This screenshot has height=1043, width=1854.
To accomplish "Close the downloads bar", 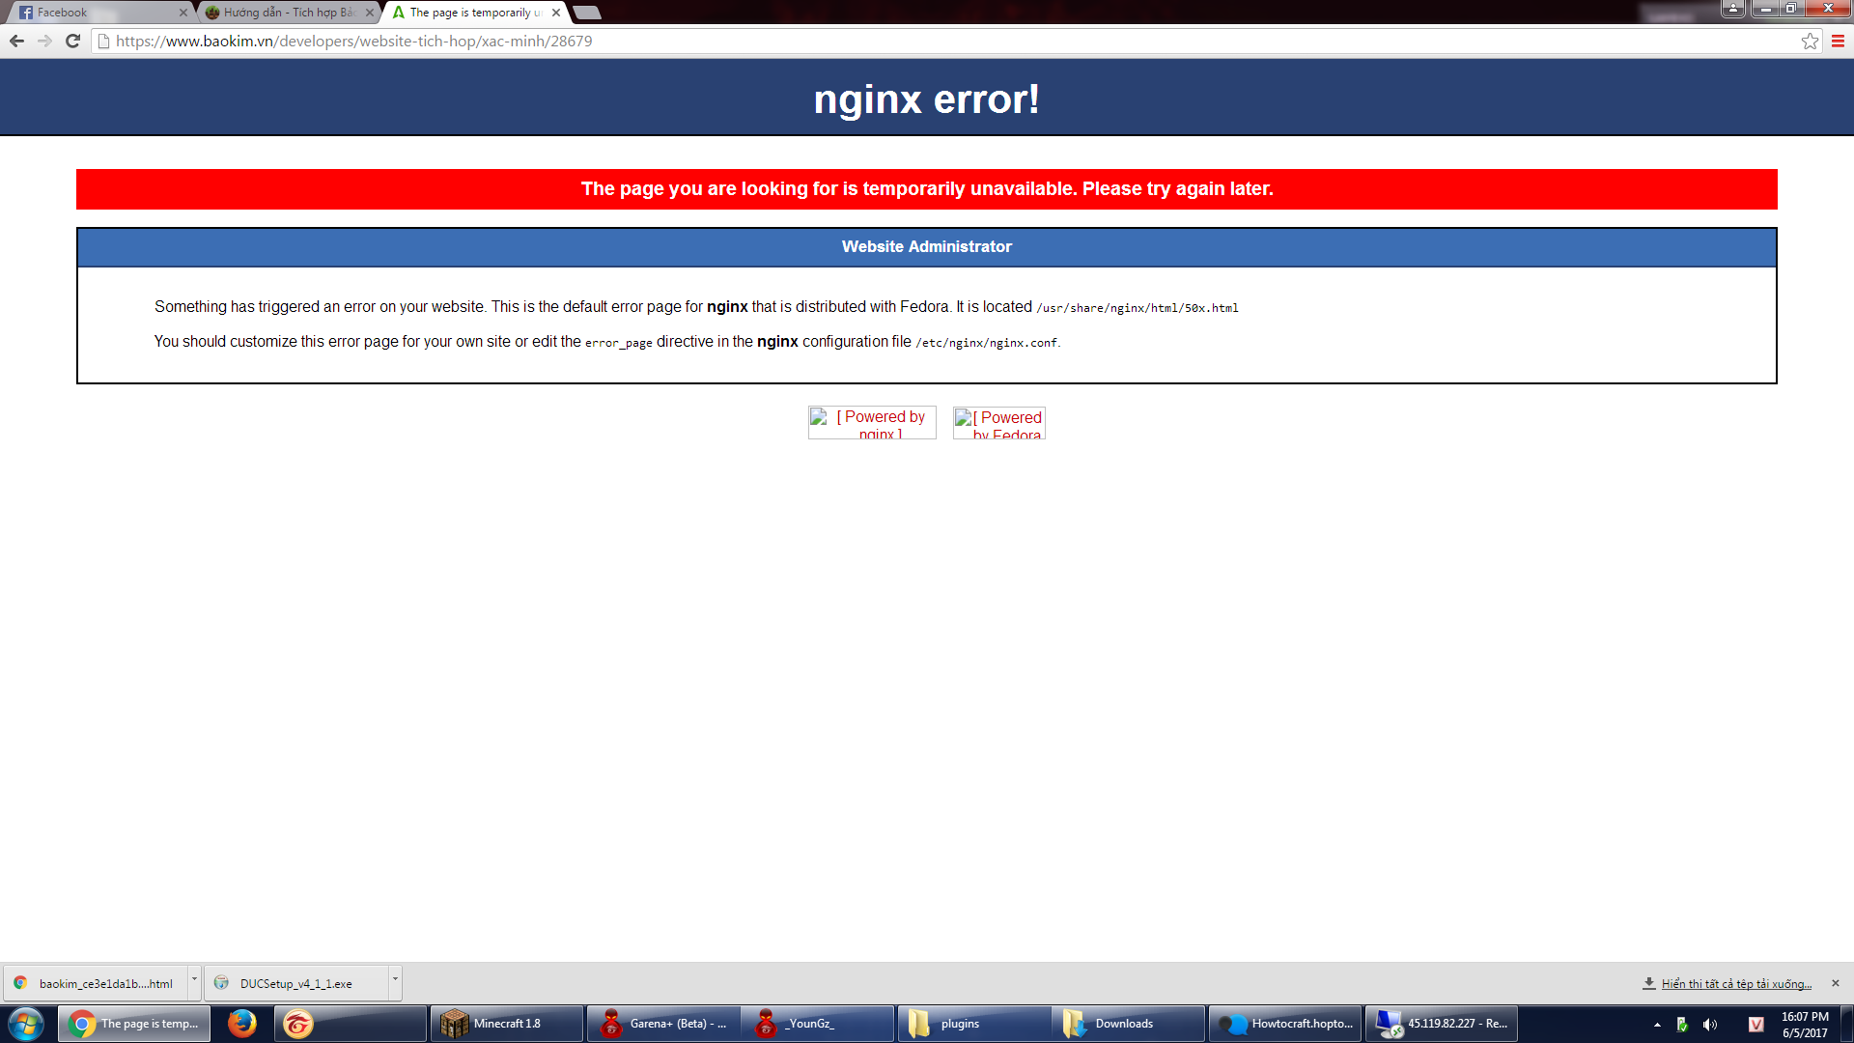I will (1835, 983).
